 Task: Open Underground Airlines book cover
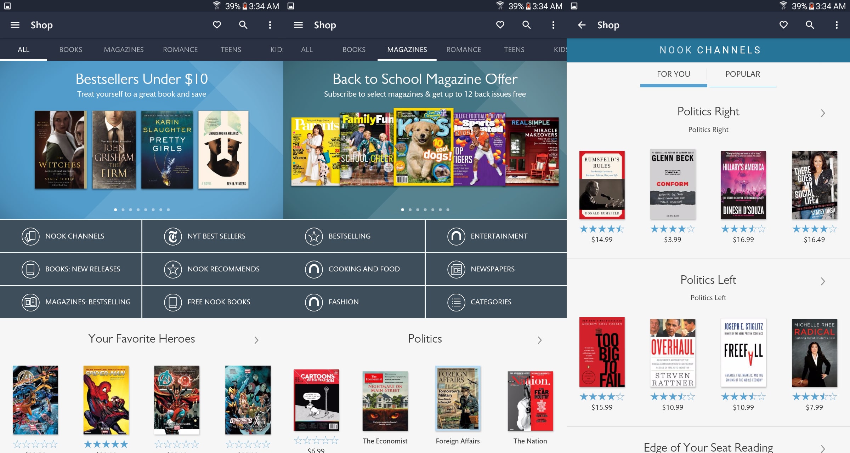pyautogui.click(x=223, y=149)
